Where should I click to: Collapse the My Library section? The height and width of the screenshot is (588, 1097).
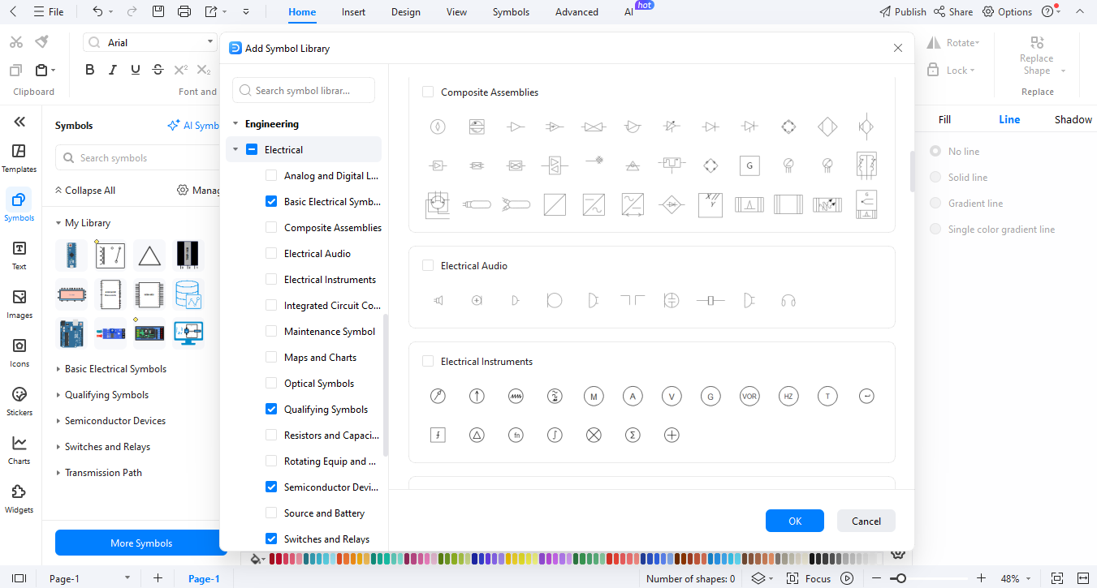[58, 223]
